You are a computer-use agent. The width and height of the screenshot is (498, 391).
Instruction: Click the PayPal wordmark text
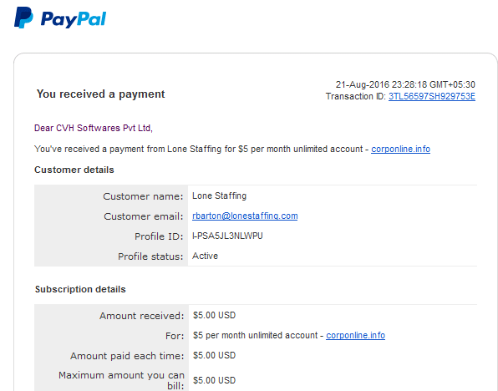pyautogui.click(x=74, y=19)
